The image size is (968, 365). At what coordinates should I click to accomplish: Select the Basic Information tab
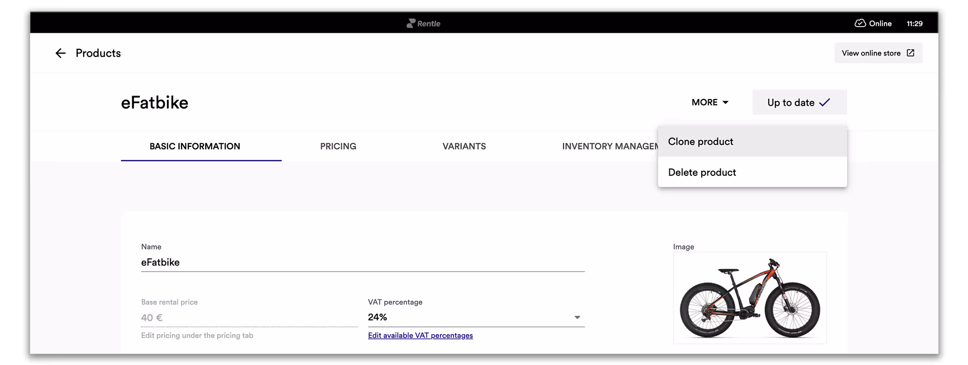pos(194,146)
